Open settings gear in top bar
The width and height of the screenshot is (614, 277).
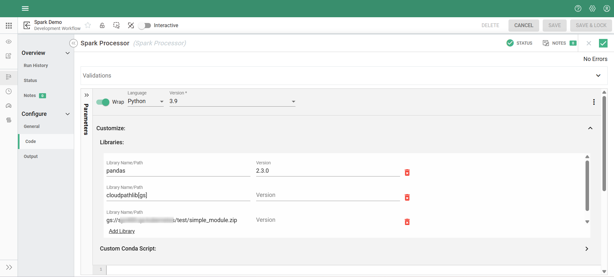[592, 9]
